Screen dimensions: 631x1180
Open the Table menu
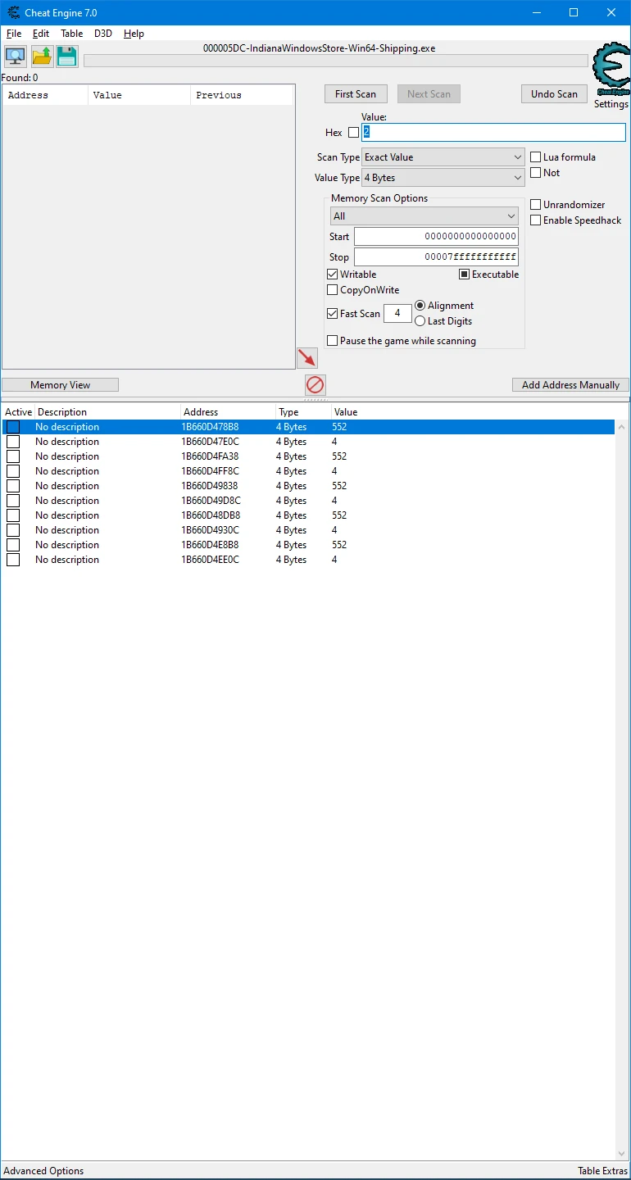tap(72, 34)
